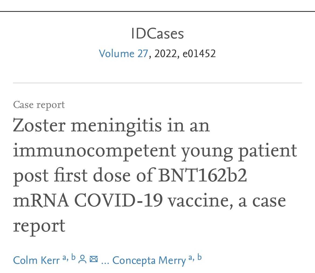Click the gray divider below the volume line
The width and height of the screenshot is (315, 273).
[157, 83]
